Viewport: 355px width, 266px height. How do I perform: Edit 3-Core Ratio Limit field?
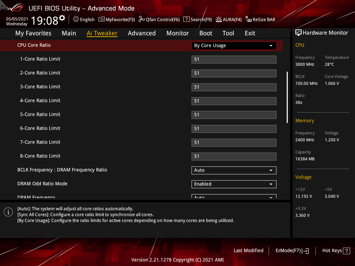click(234, 87)
